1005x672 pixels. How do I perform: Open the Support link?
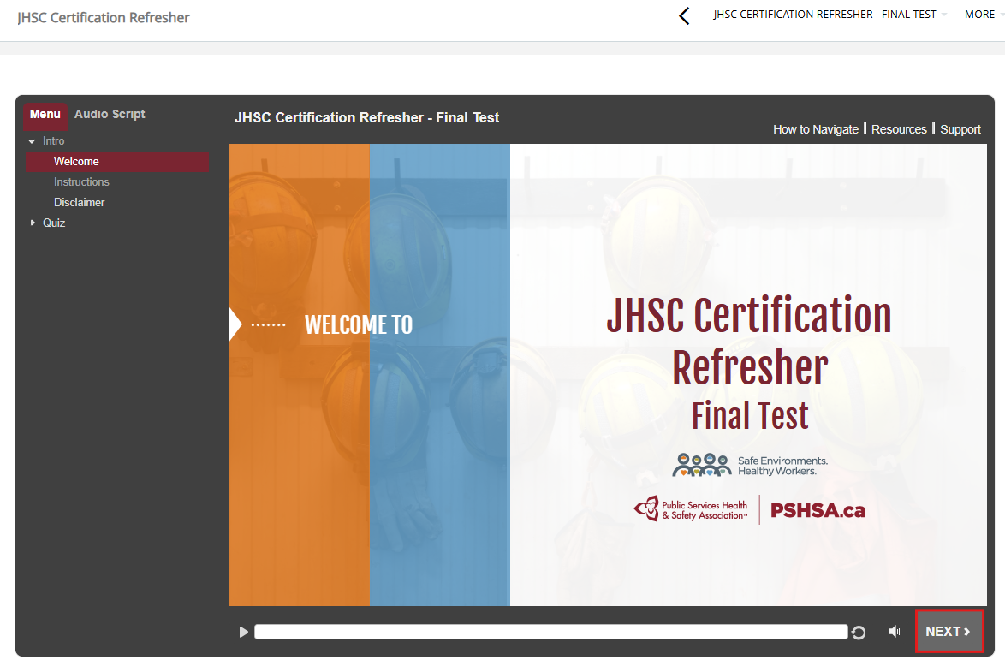click(960, 129)
